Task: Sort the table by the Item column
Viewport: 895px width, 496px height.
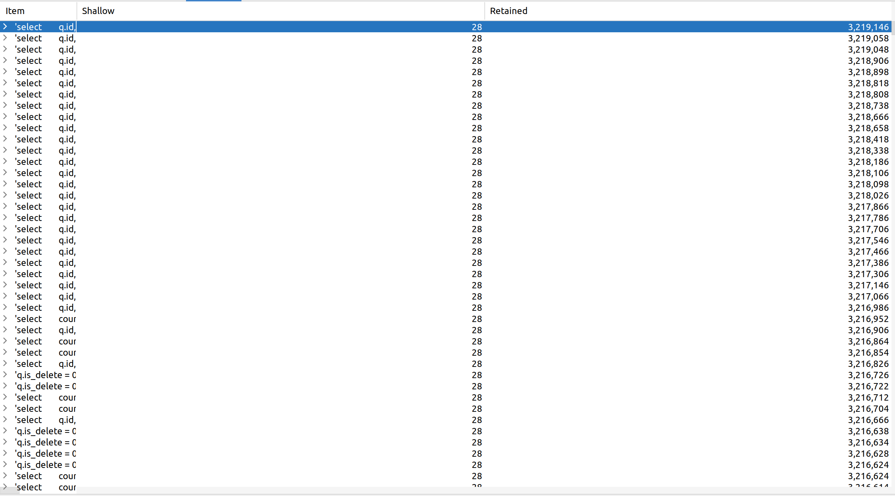Action: coord(15,11)
